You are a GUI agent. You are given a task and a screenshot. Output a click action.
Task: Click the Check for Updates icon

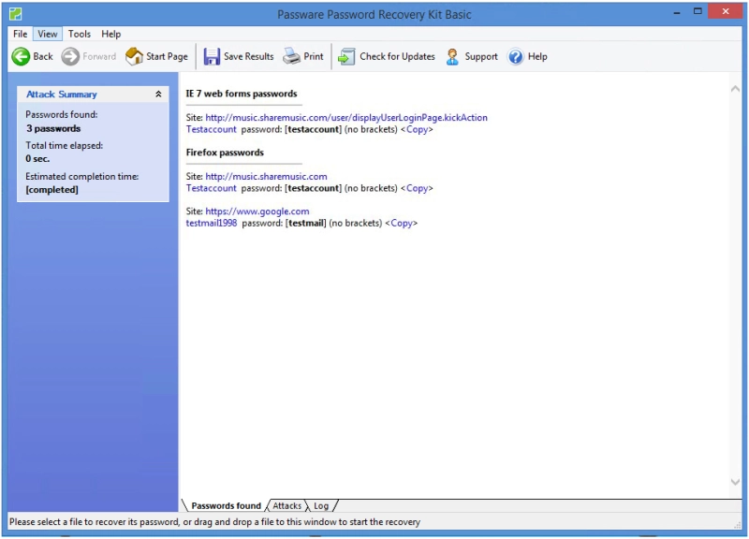(x=346, y=56)
